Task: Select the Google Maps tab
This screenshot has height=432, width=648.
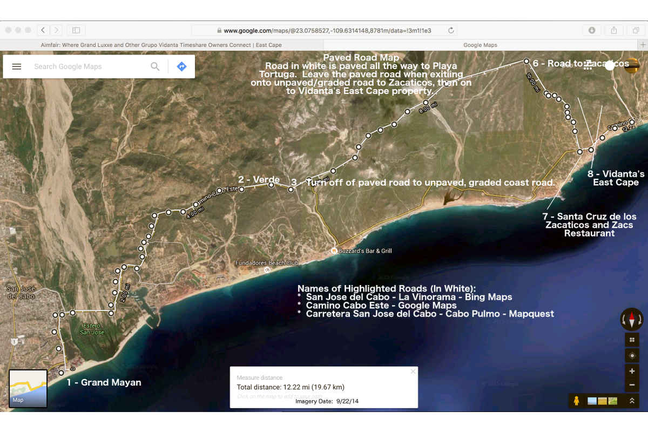Action: click(x=480, y=45)
